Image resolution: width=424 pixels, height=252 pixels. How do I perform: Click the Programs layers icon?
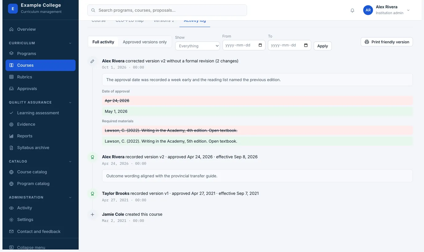[11, 53]
